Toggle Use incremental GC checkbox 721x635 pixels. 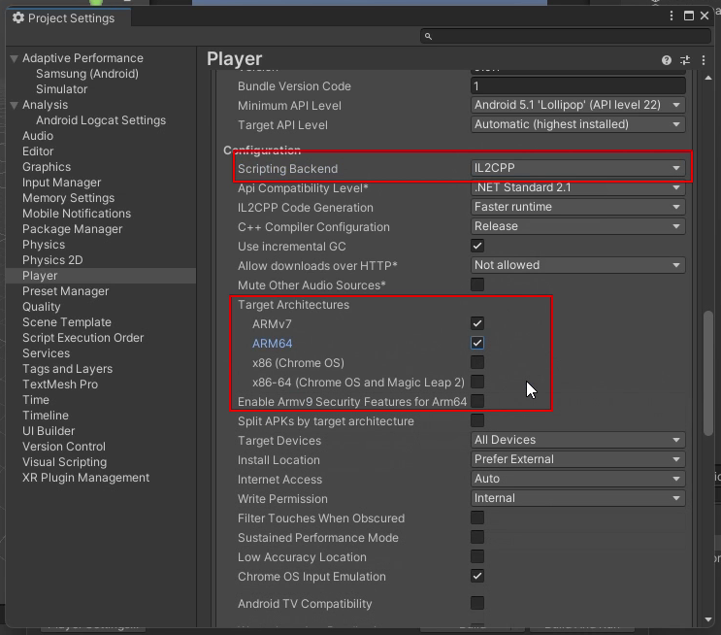[477, 246]
